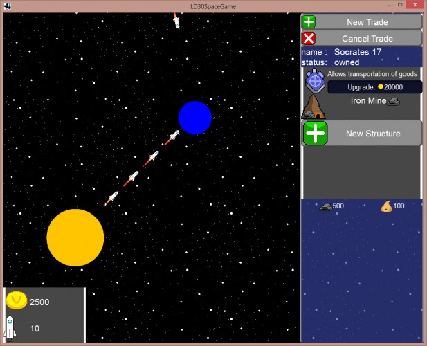
Task: Select the spaceport transportation structure icon
Action: 315,80
